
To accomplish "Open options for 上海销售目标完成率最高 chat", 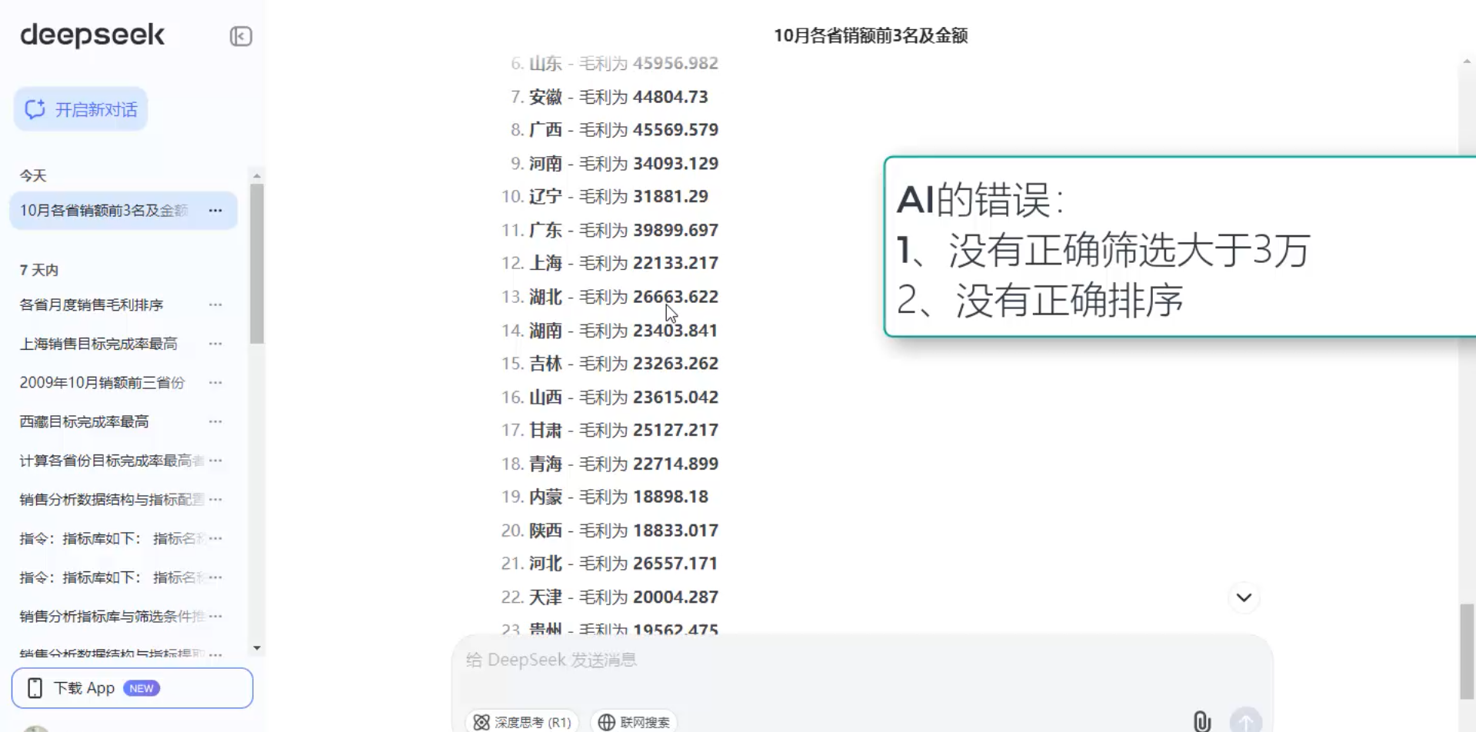I will pyautogui.click(x=215, y=344).
